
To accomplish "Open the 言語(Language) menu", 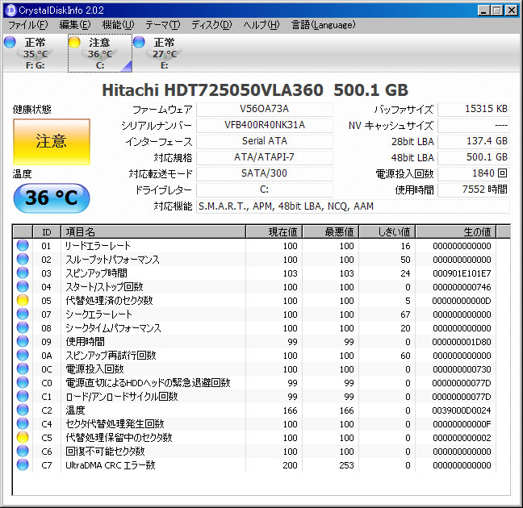I will pyautogui.click(x=323, y=25).
